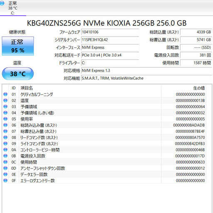Click raw value 00000008ADADB

tap(189, 125)
